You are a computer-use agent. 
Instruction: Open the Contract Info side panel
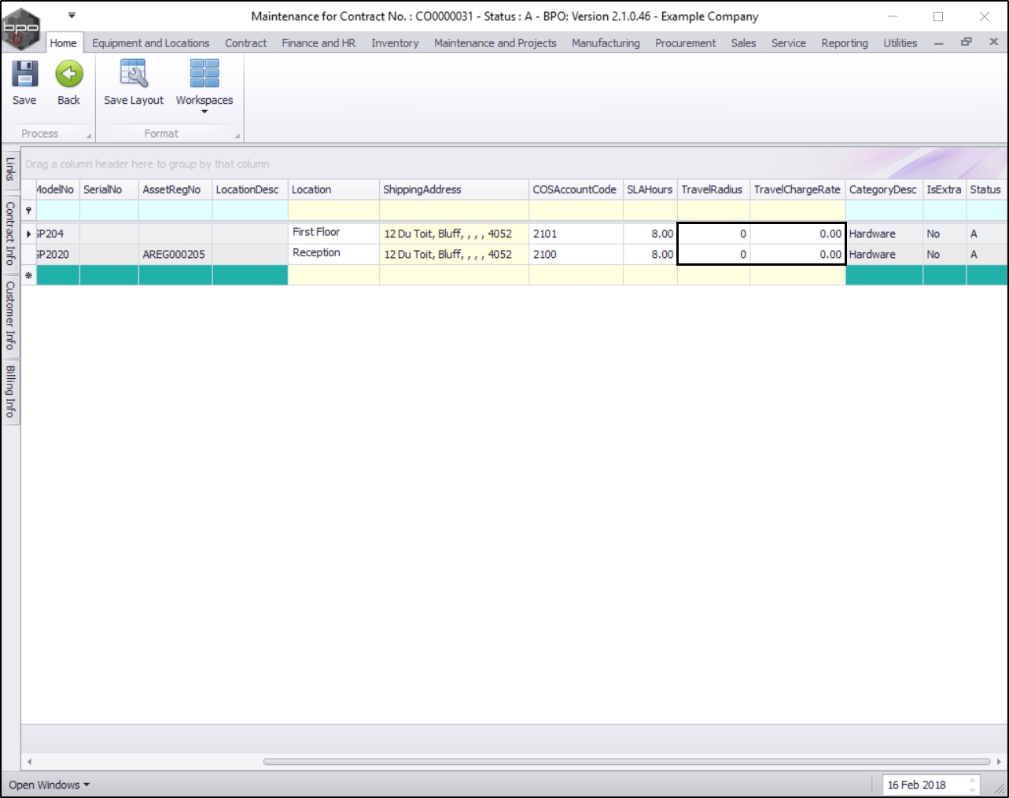coord(10,233)
